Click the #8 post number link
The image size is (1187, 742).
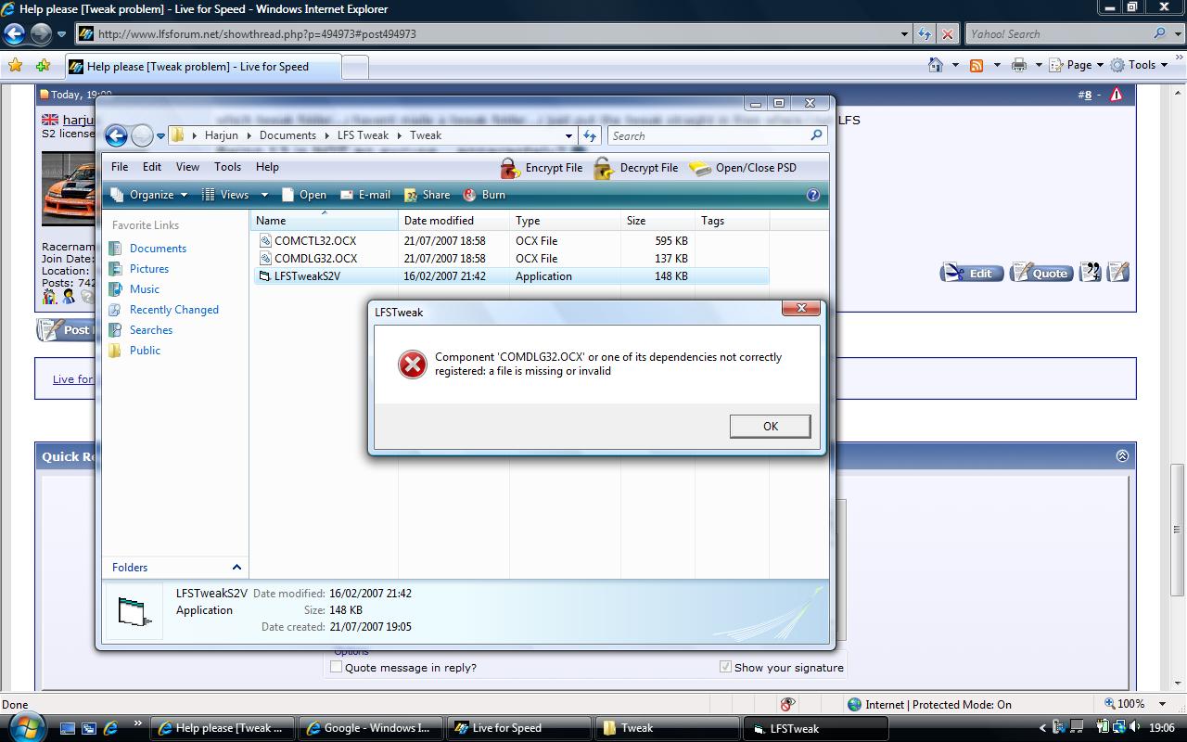click(1084, 95)
